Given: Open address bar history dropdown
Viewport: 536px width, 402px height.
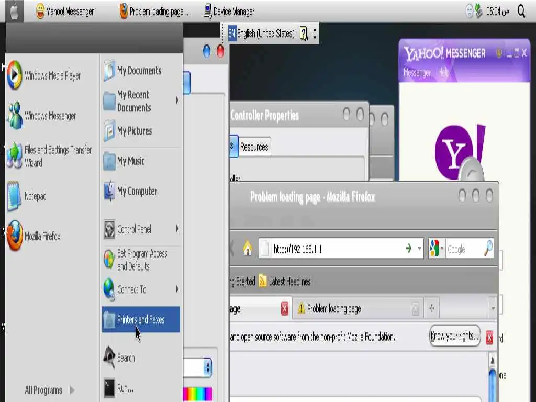Looking at the screenshot, I should tap(419, 249).
